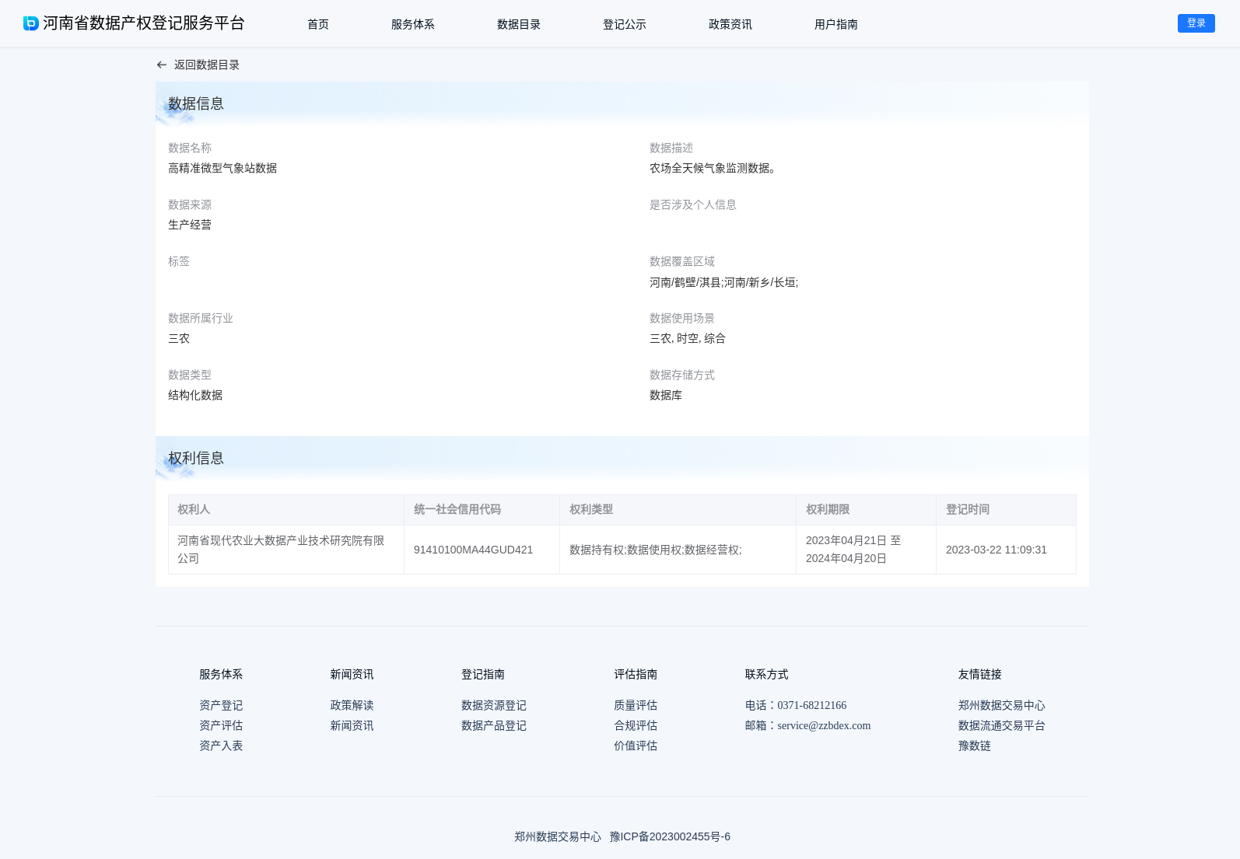Image resolution: width=1240 pixels, height=859 pixels.
Task: Click the 评估指南 footer heading
Action: pyautogui.click(x=636, y=674)
